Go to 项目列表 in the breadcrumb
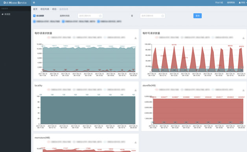 click(x=45, y=9)
